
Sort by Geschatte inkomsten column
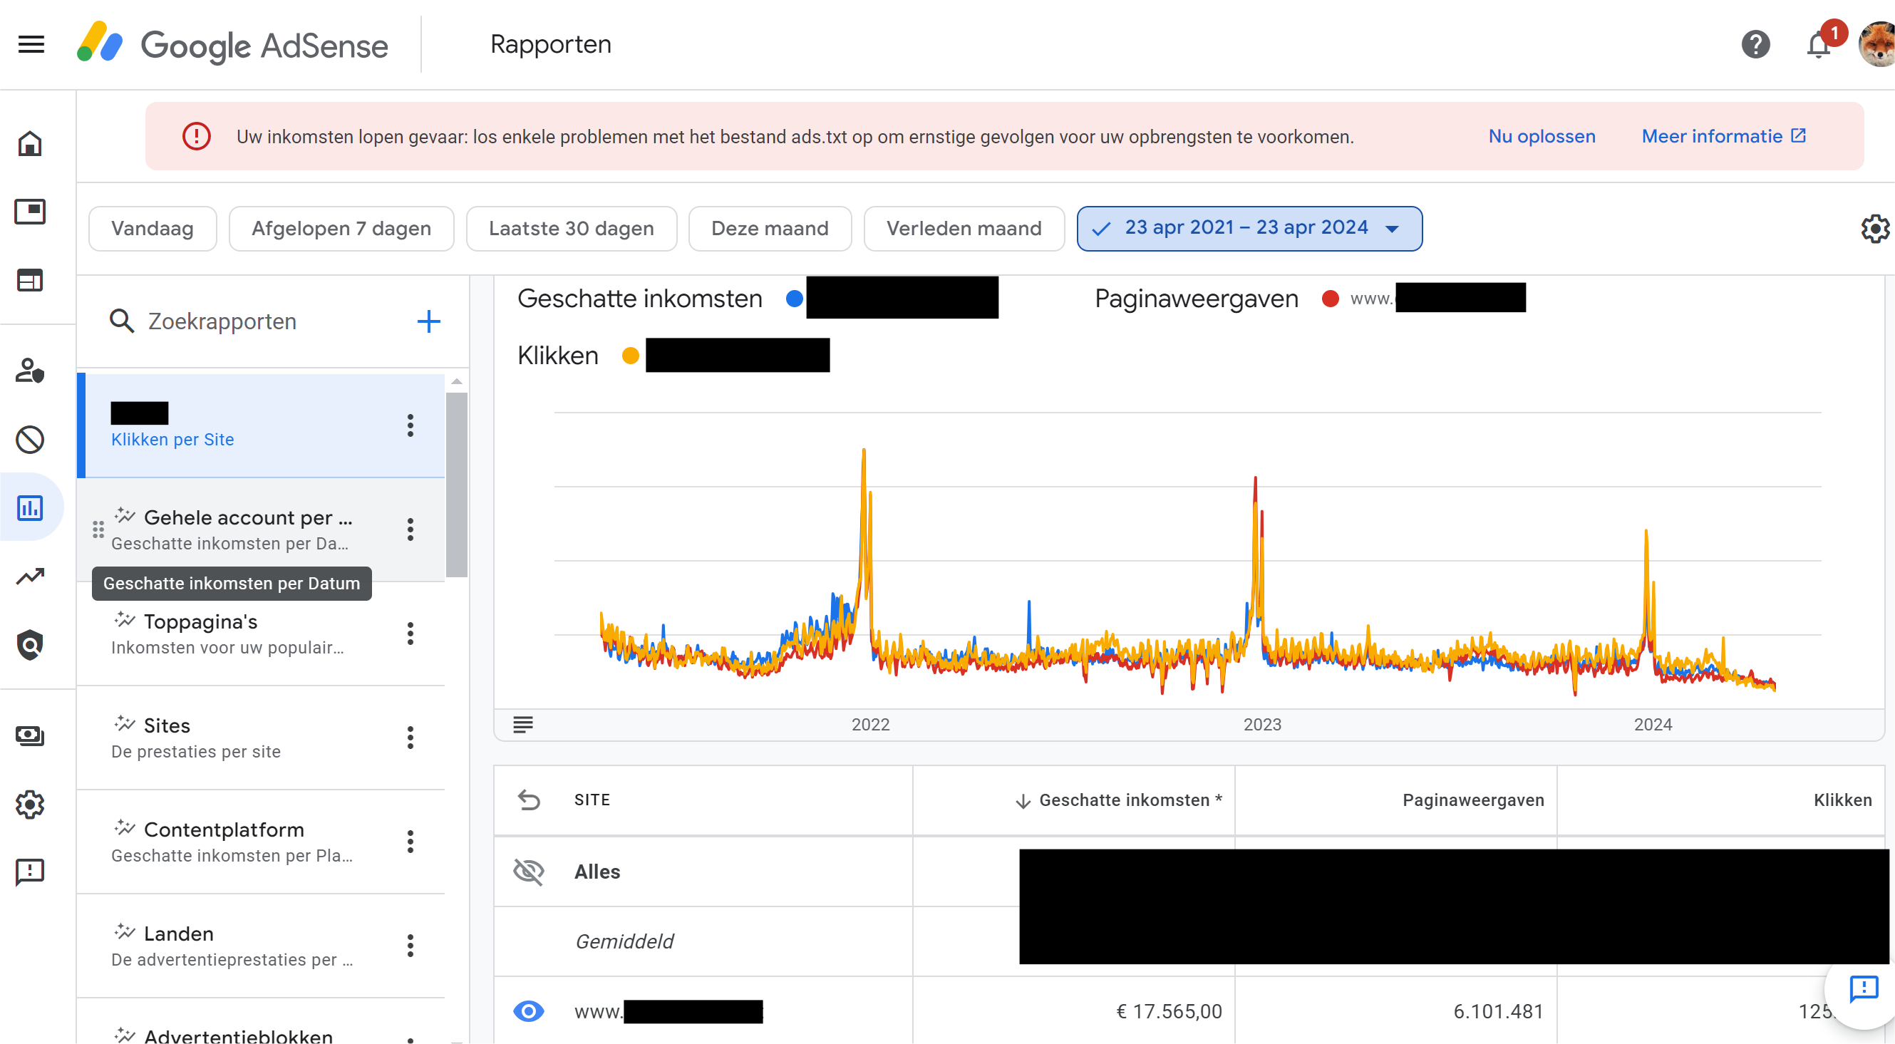tap(1118, 800)
